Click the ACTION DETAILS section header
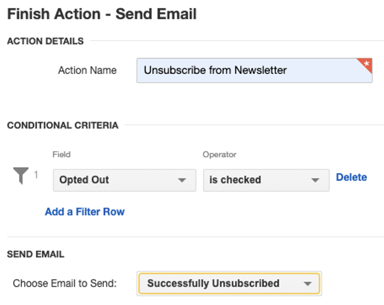Viewport: 384px width, 305px height. [46, 41]
